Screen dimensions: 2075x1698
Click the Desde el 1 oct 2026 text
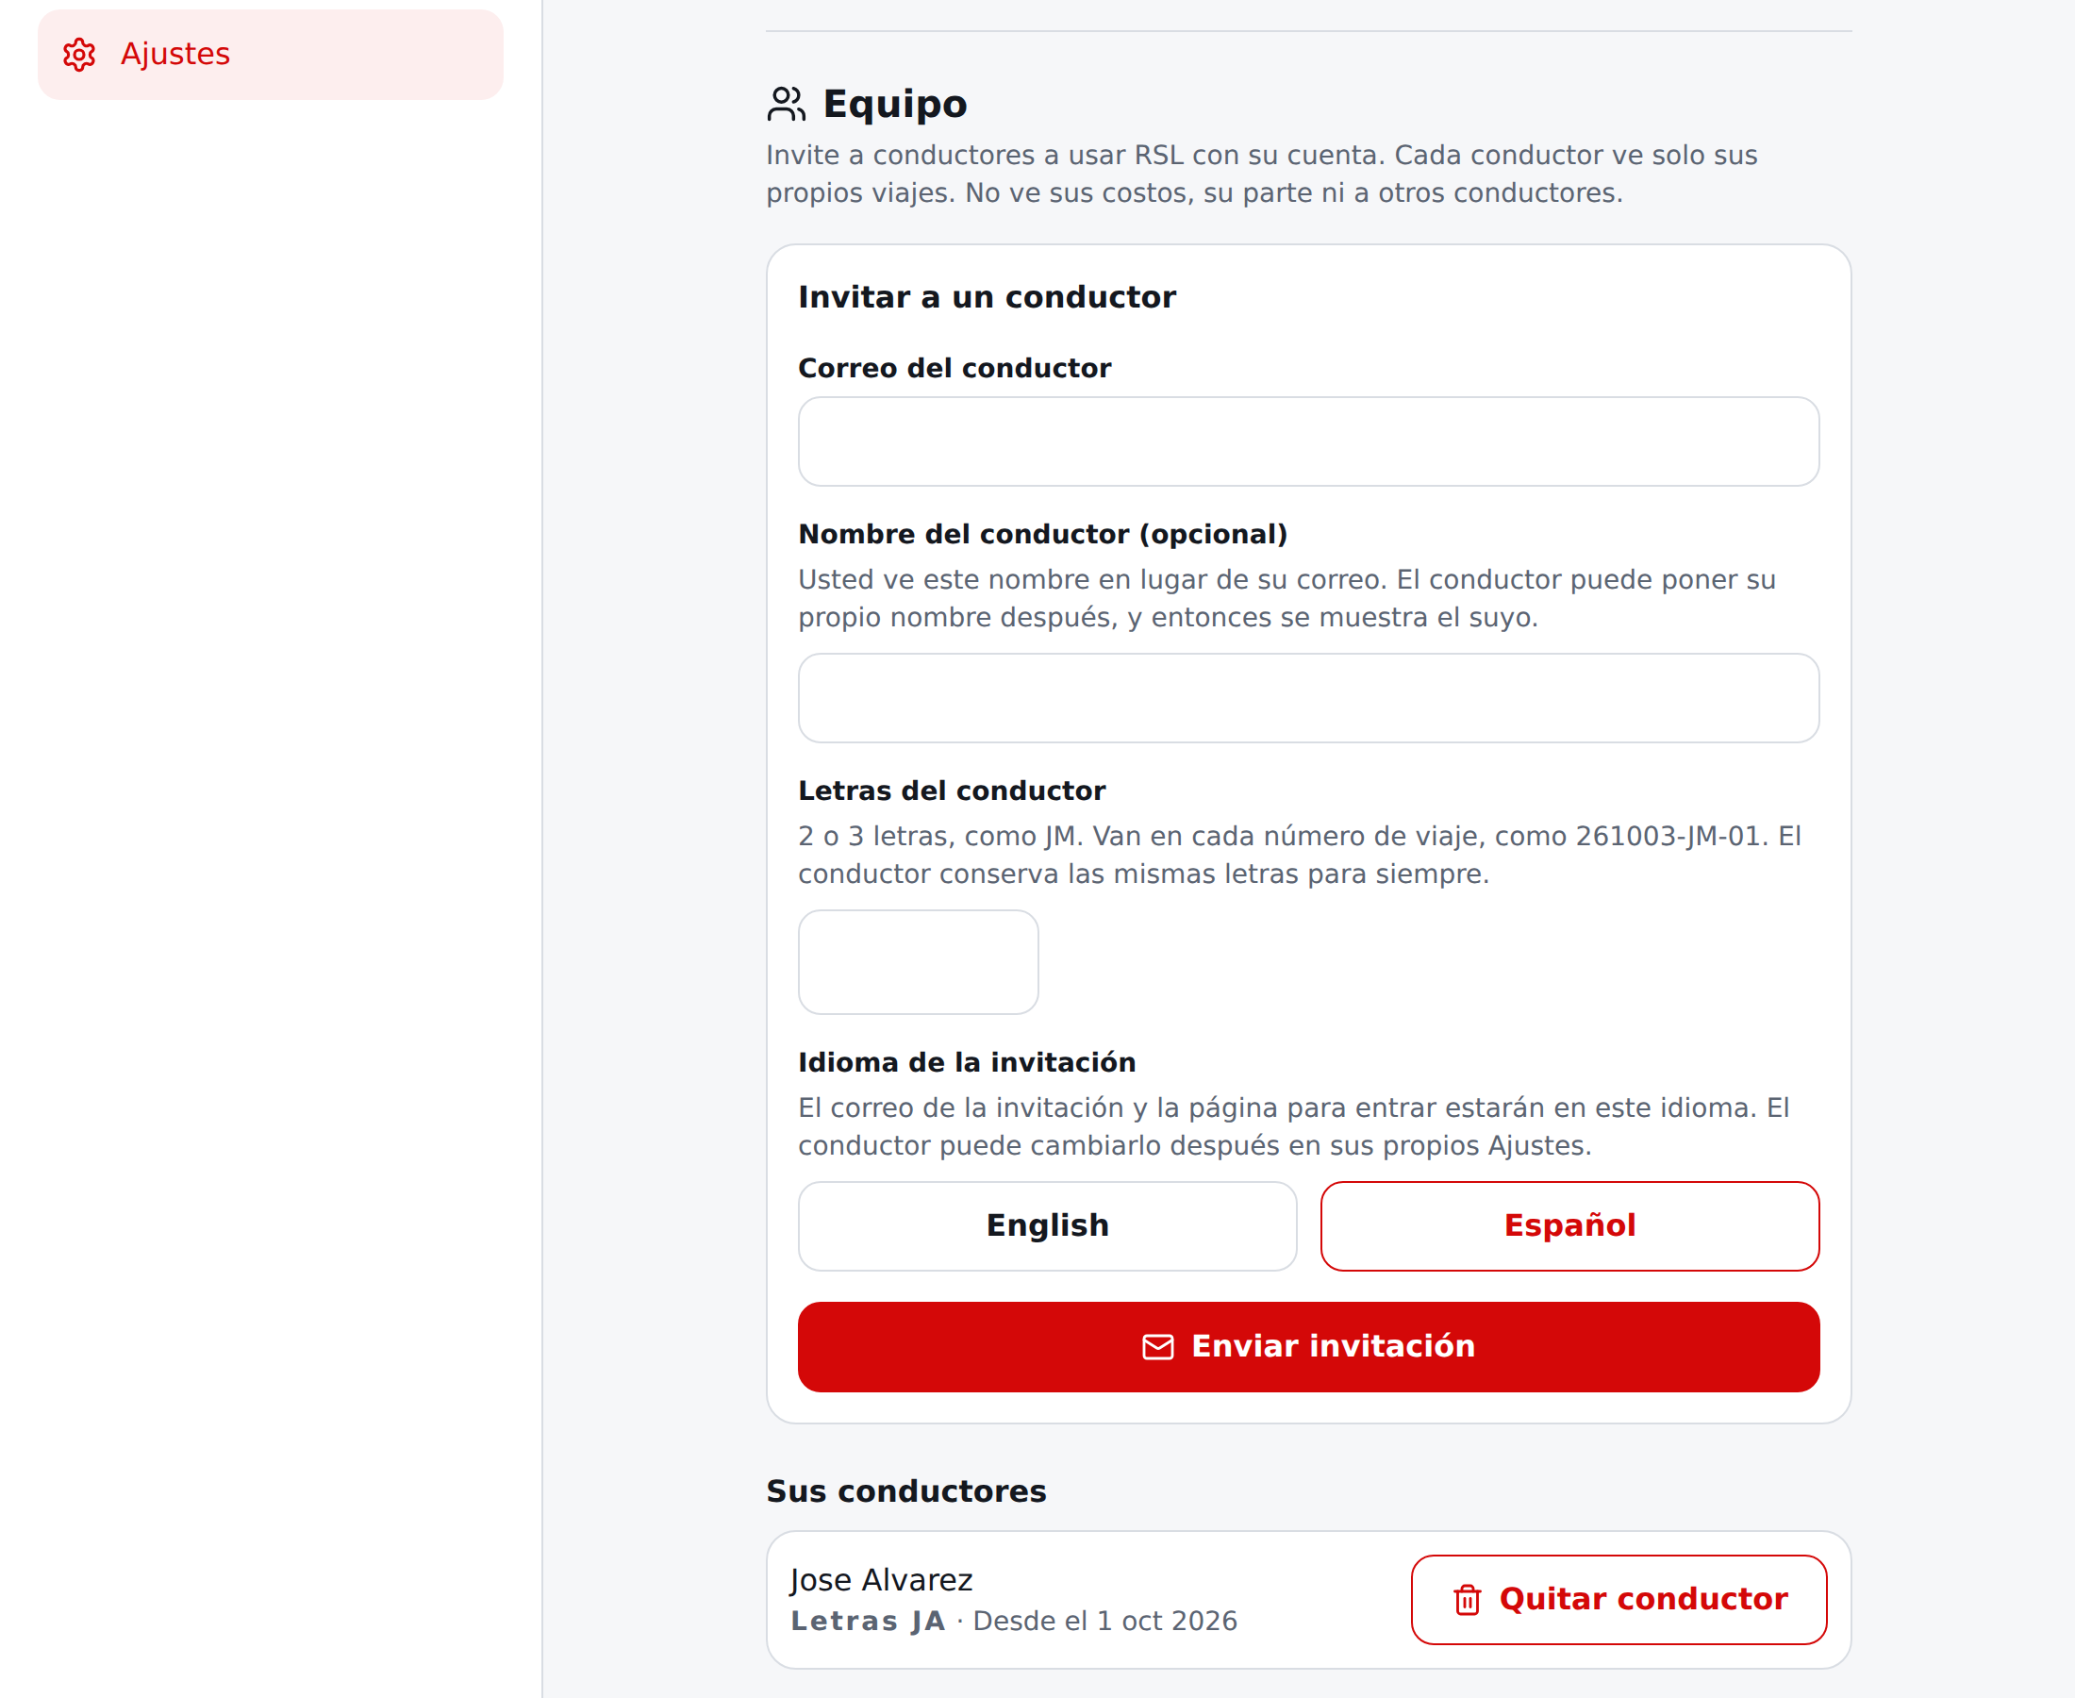(x=1105, y=1622)
